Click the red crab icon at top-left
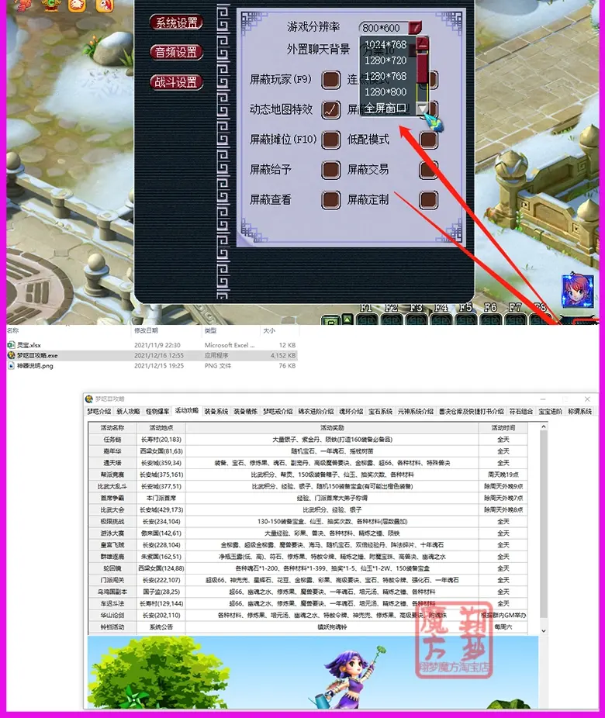The width and height of the screenshot is (605, 718). [x=23, y=5]
